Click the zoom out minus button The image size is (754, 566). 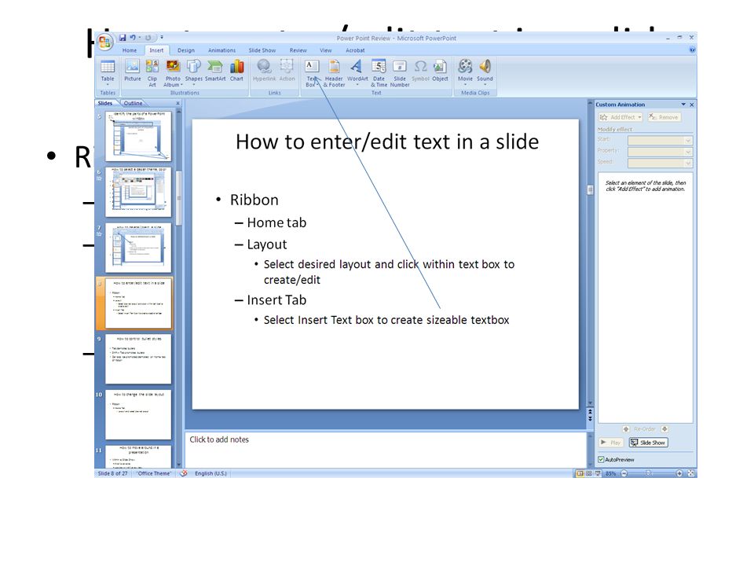point(624,473)
